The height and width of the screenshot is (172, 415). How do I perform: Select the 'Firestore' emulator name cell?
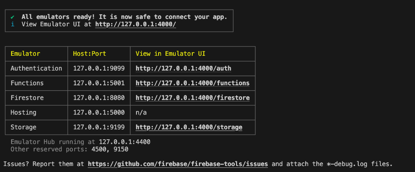pos(27,98)
